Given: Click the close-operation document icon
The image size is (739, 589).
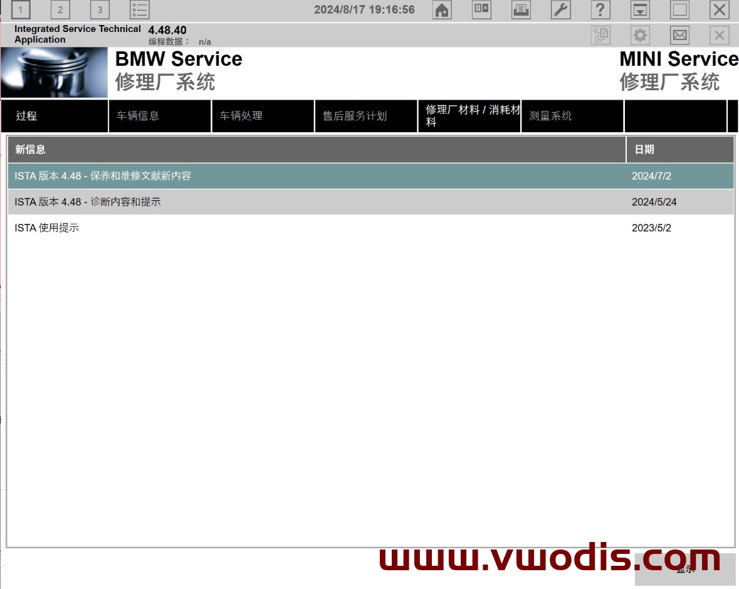Looking at the screenshot, I should point(481,10).
